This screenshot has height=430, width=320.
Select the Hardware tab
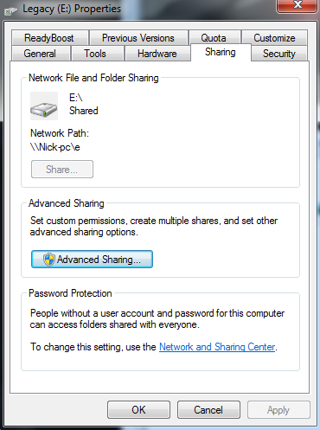tap(157, 54)
